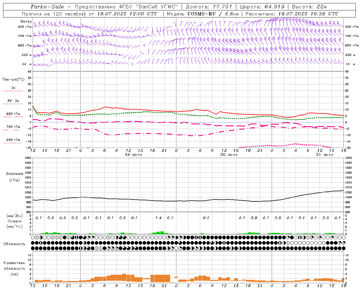Select the Модель COSMO-RU / 6.6км label

point(203,14)
